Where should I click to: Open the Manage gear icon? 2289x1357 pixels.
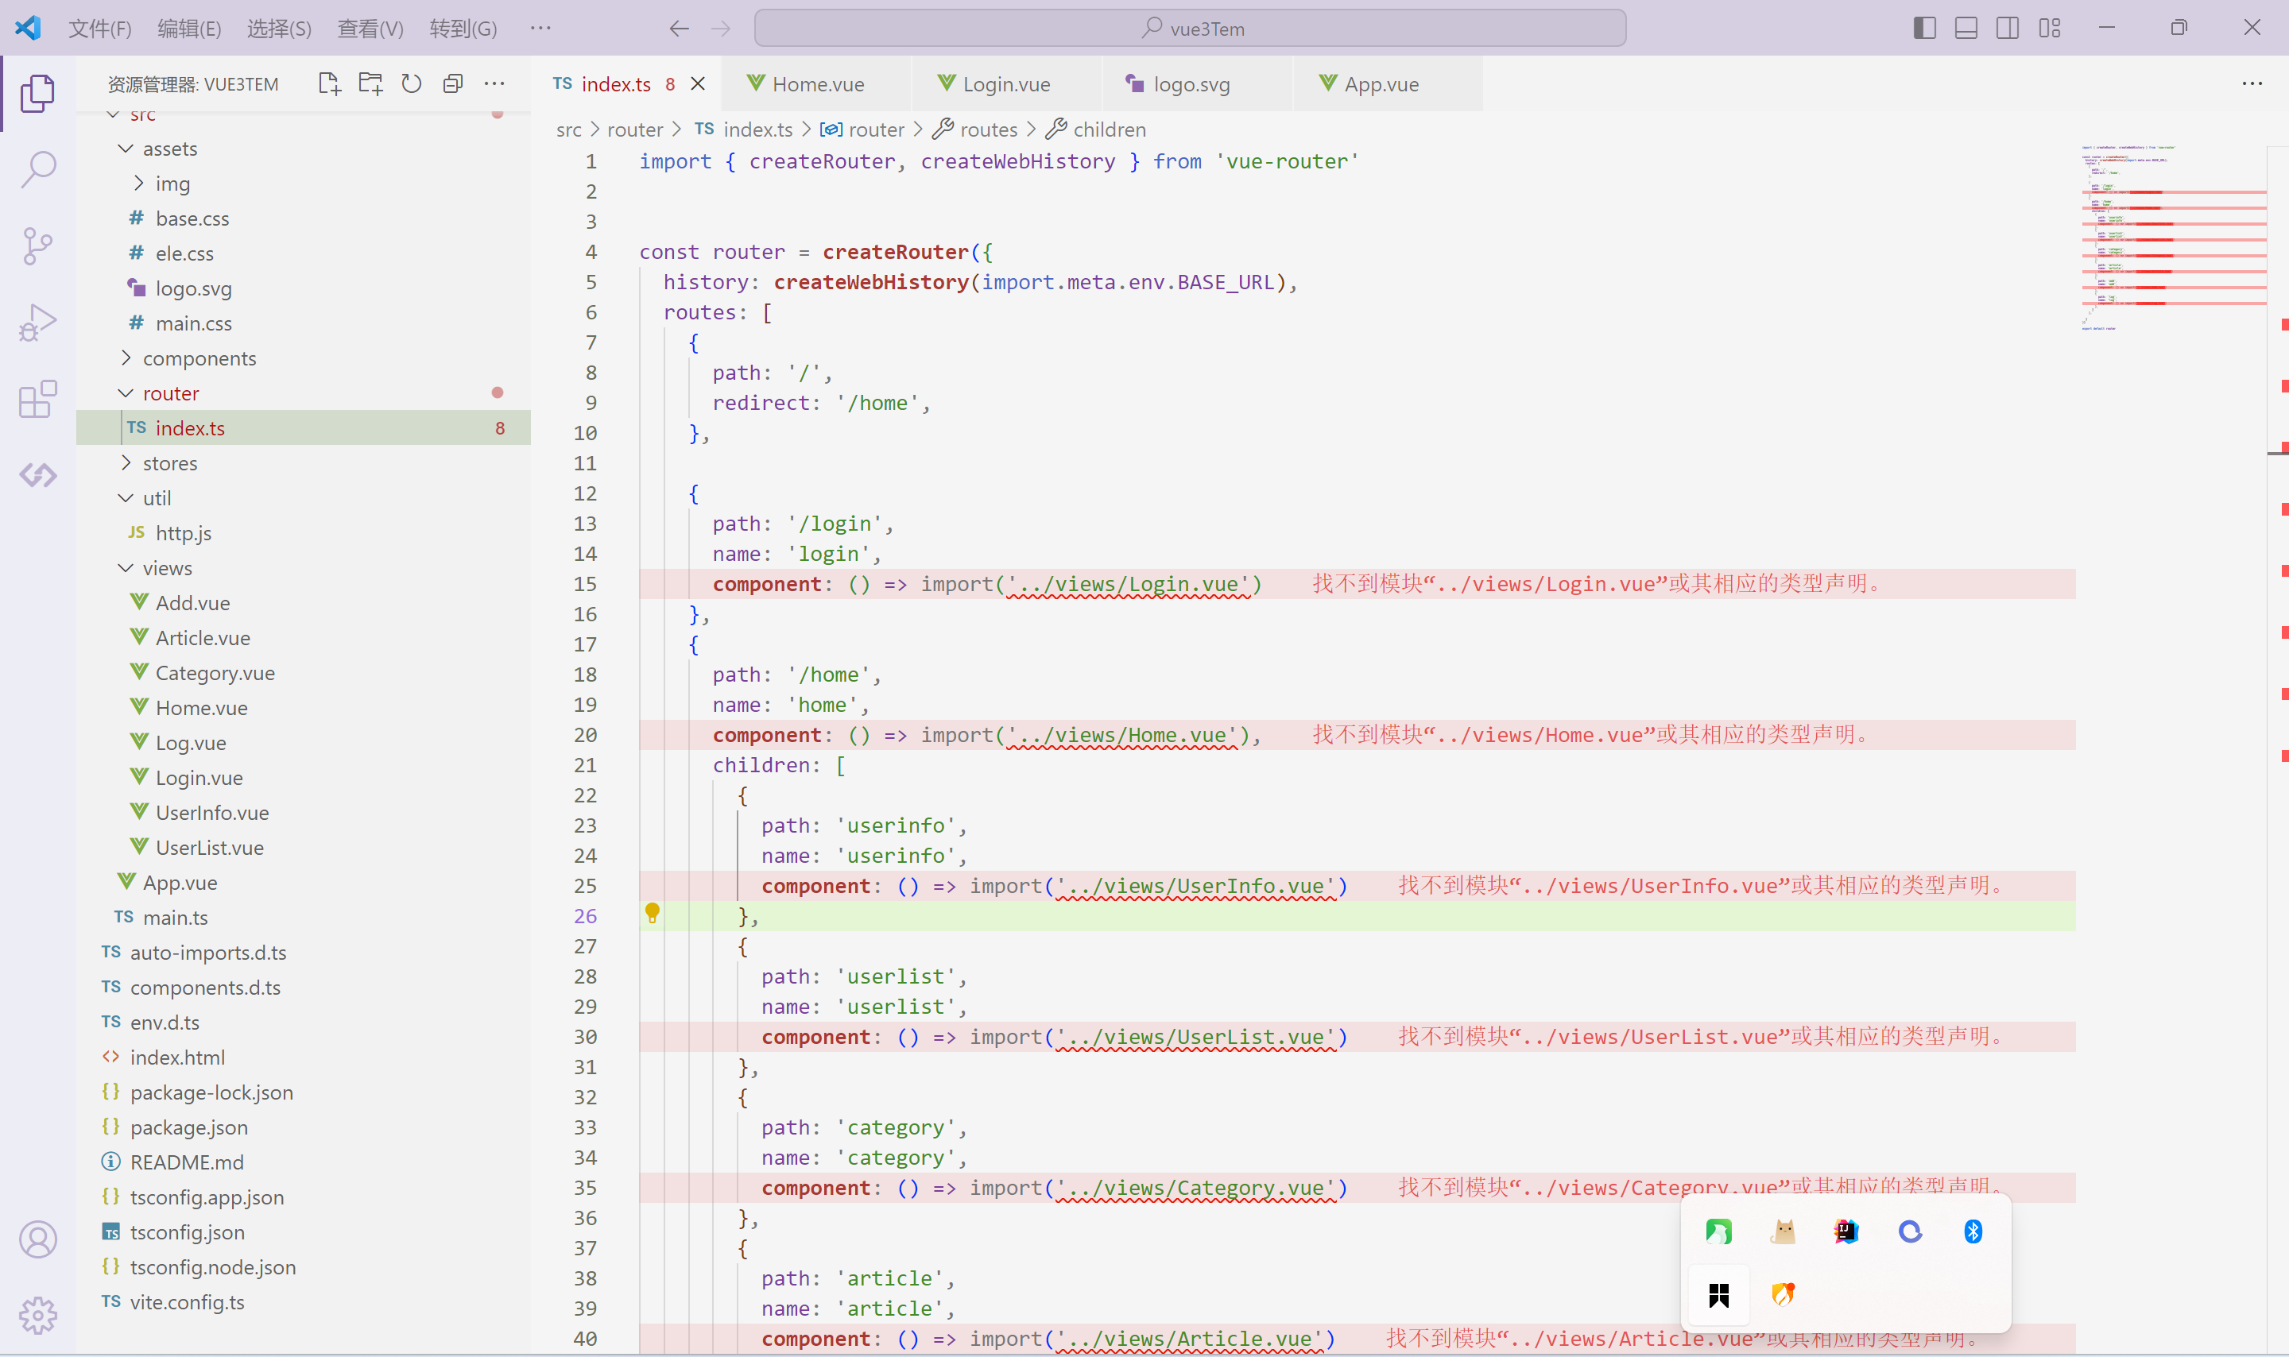(x=37, y=1315)
